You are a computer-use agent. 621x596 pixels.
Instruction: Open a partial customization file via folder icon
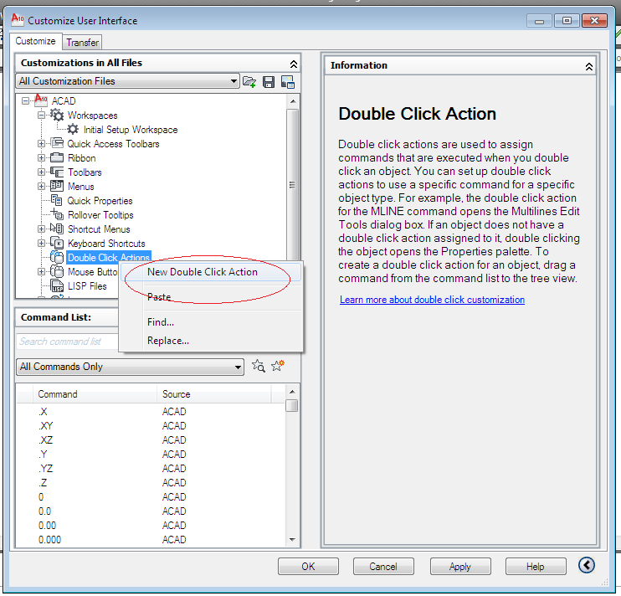tap(249, 82)
